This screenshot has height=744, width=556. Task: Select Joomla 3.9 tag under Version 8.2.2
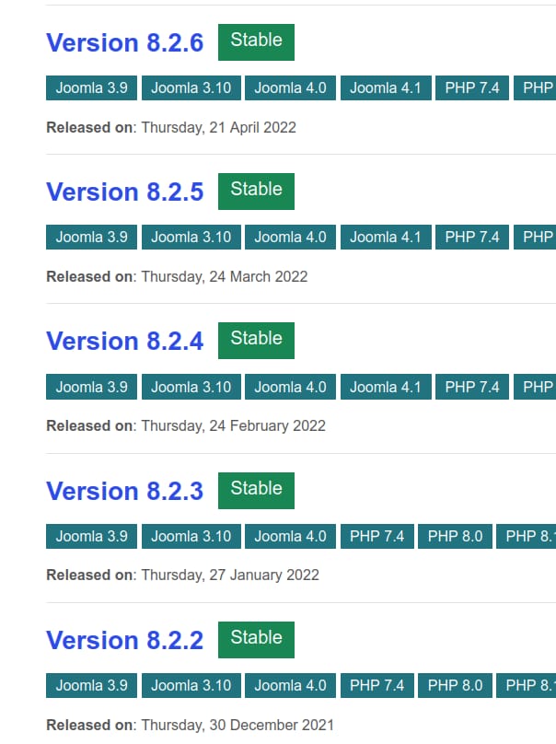[91, 685]
